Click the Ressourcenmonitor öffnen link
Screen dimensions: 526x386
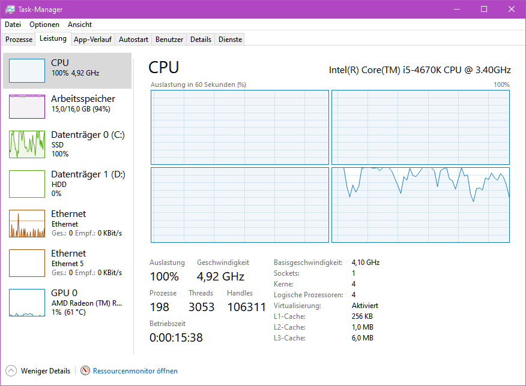135,371
